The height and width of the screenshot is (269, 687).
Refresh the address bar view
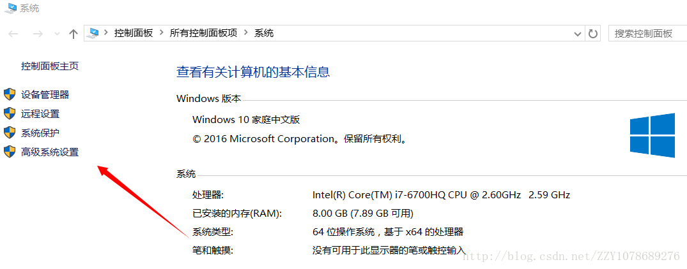[x=593, y=34]
